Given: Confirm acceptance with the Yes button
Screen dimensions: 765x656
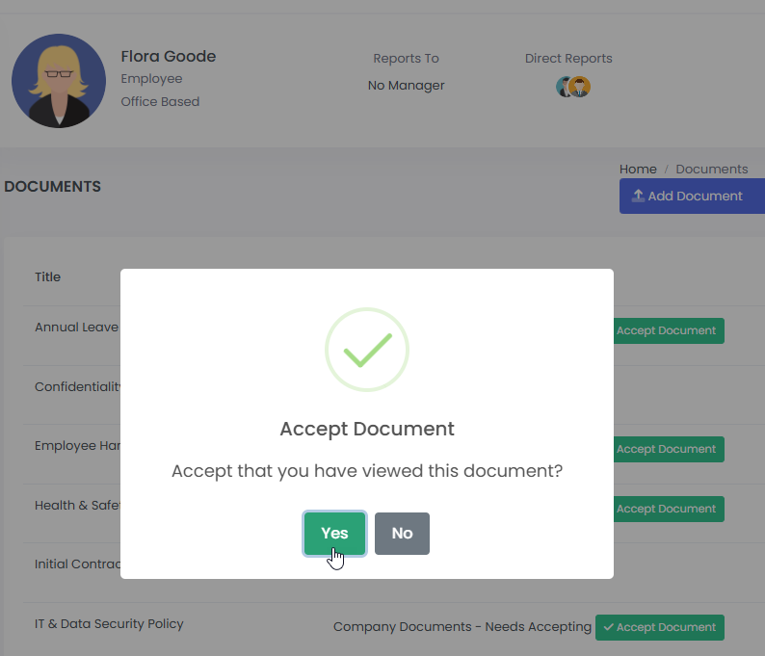Looking at the screenshot, I should (334, 533).
